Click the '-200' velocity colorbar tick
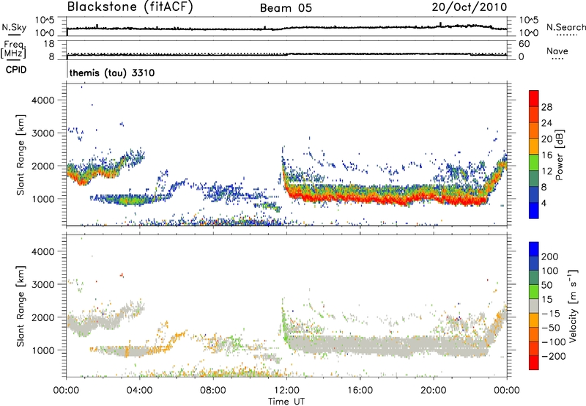Viewport: 586px width, 406px height. tap(553, 356)
